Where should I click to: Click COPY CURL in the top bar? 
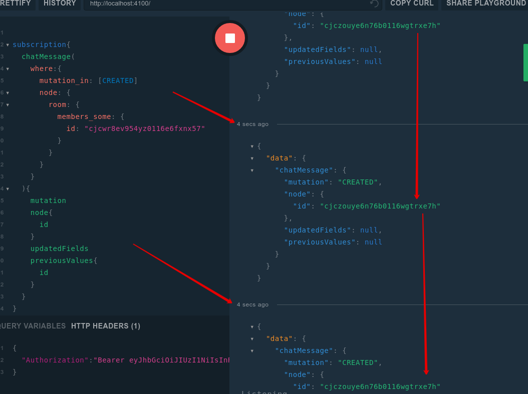[x=411, y=4]
